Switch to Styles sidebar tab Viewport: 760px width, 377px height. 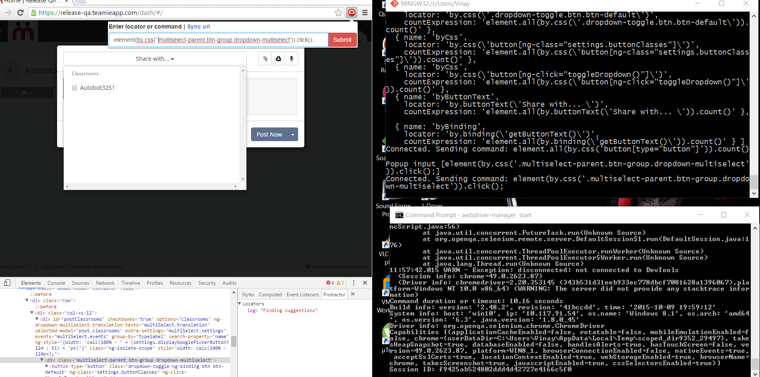click(x=248, y=295)
